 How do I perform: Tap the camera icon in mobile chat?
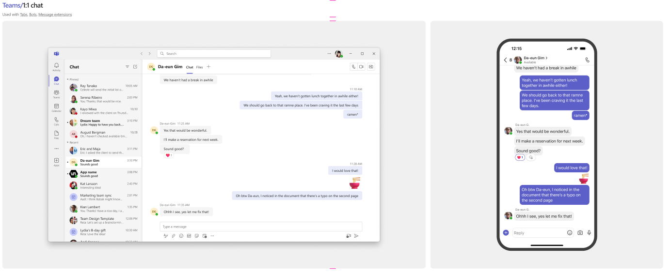click(580, 233)
